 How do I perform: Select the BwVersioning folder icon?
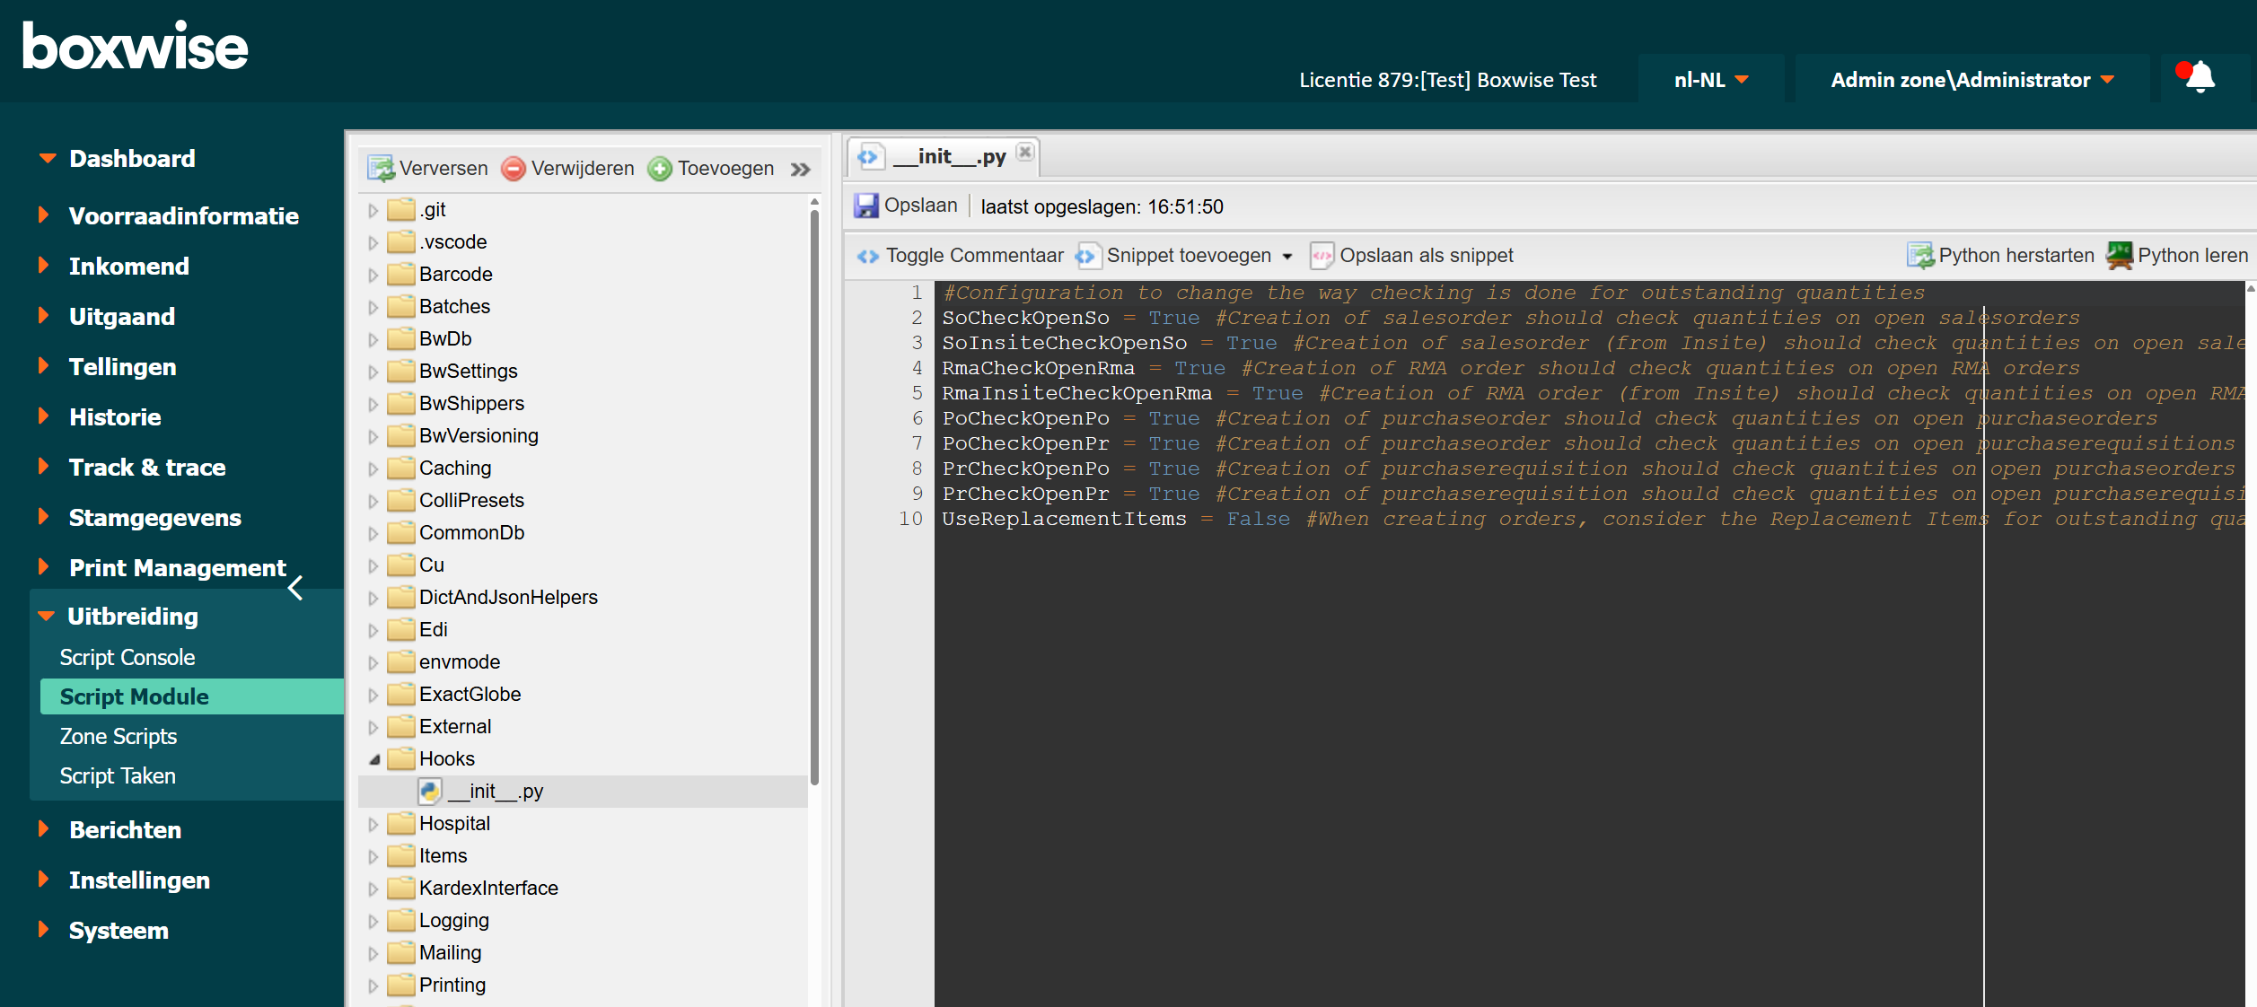(400, 435)
